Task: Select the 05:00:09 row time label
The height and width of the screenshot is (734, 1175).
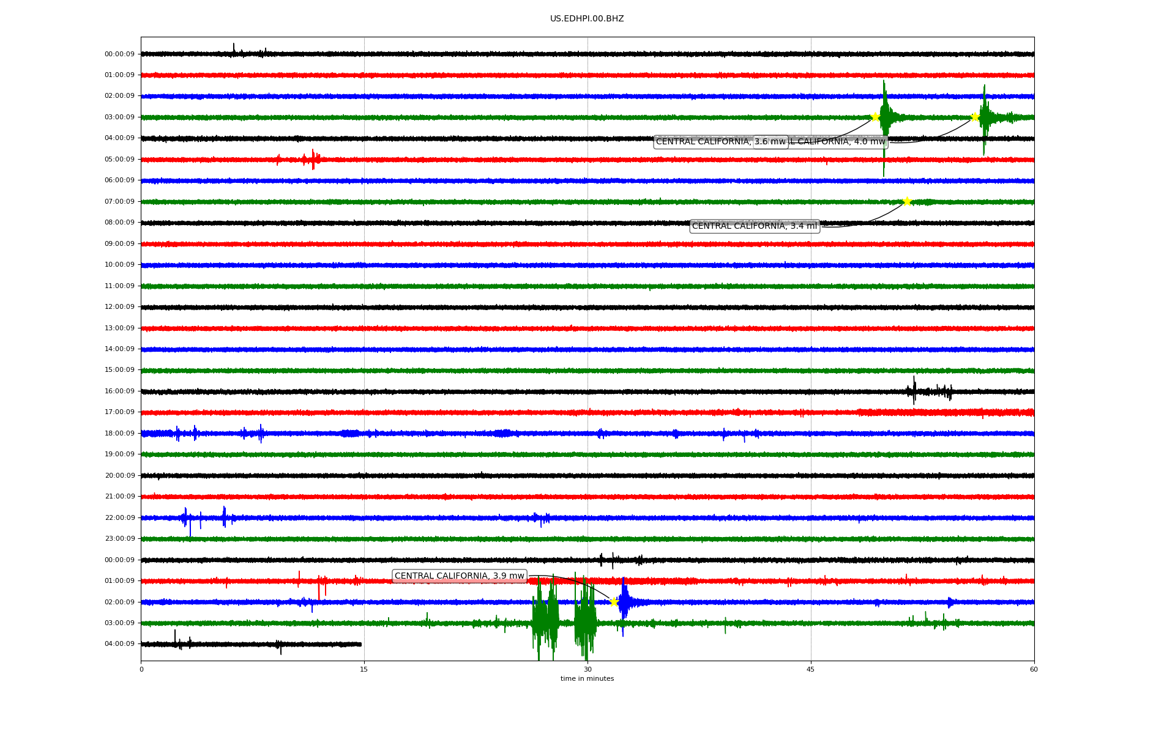Action: (x=119, y=160)
